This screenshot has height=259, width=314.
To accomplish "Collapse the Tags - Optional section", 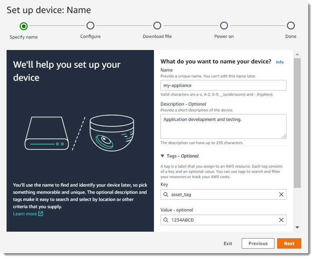I will pyautogui.click(x=163, y=156).
